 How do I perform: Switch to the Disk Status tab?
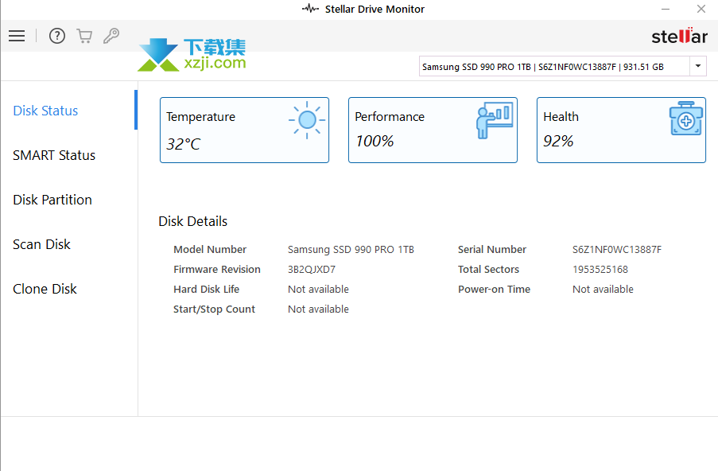[x=45, y=111]
